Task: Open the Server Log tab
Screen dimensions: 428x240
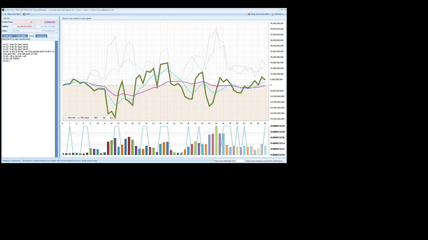Action: click(41, 36)
